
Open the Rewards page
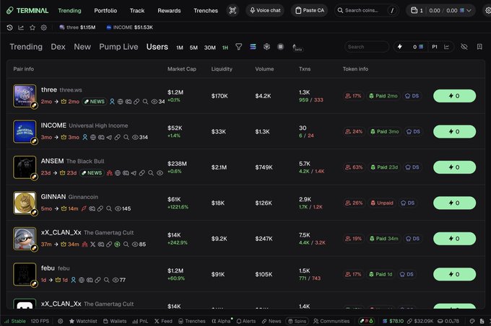coord(169,11)
